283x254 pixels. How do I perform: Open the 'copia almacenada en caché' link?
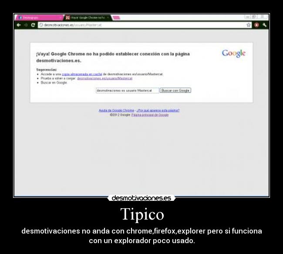coord(82,74)
